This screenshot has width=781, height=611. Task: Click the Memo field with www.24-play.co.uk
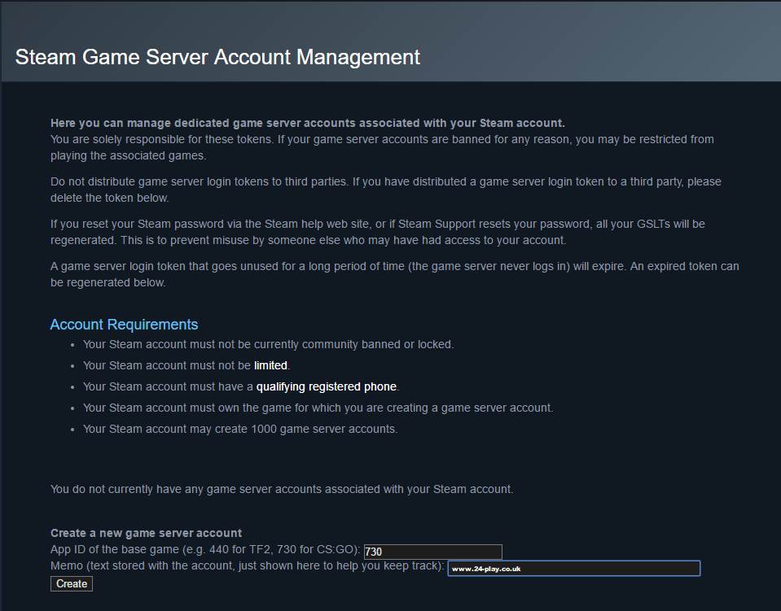(x=574, y=568)
